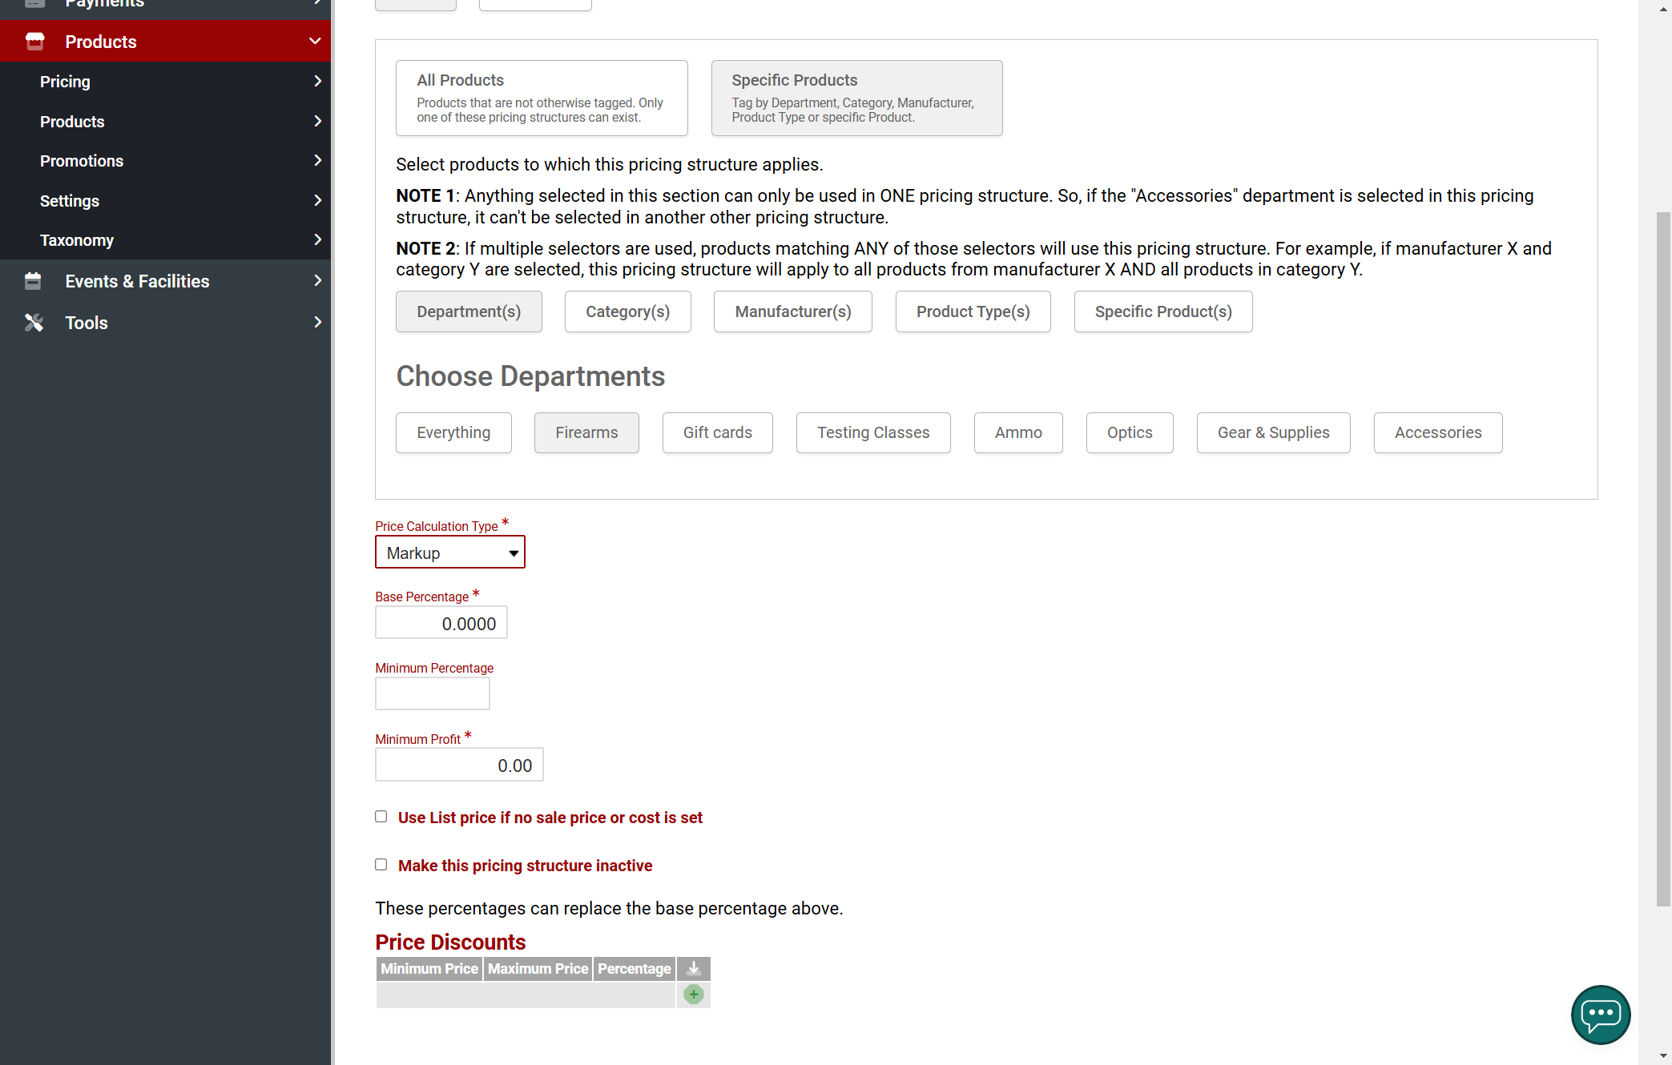Switch to Department(s) selector
The height and width of the screenshot is (1065, 1672).
coord(469,311)
